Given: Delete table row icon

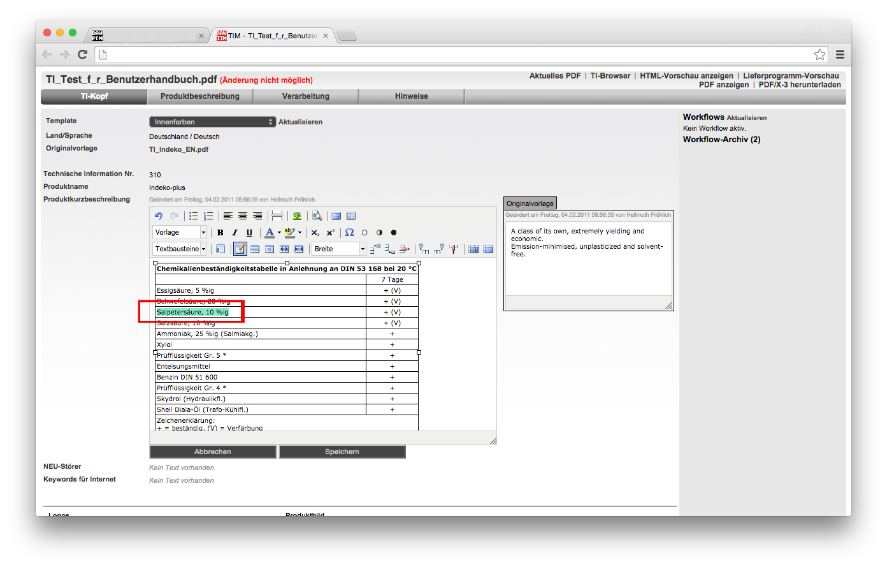Looking at the screenshot, I should coord(405,249).
